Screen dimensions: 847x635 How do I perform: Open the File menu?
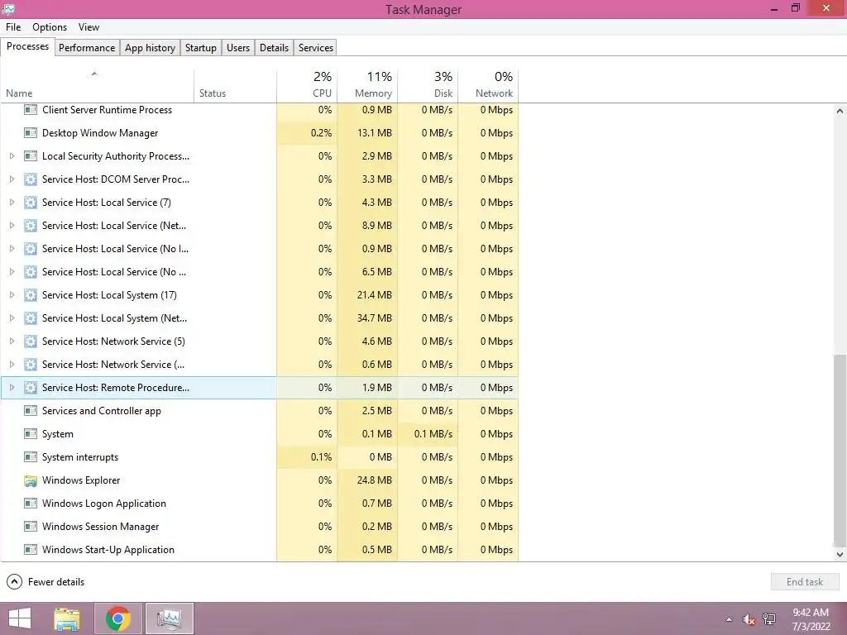13,27
